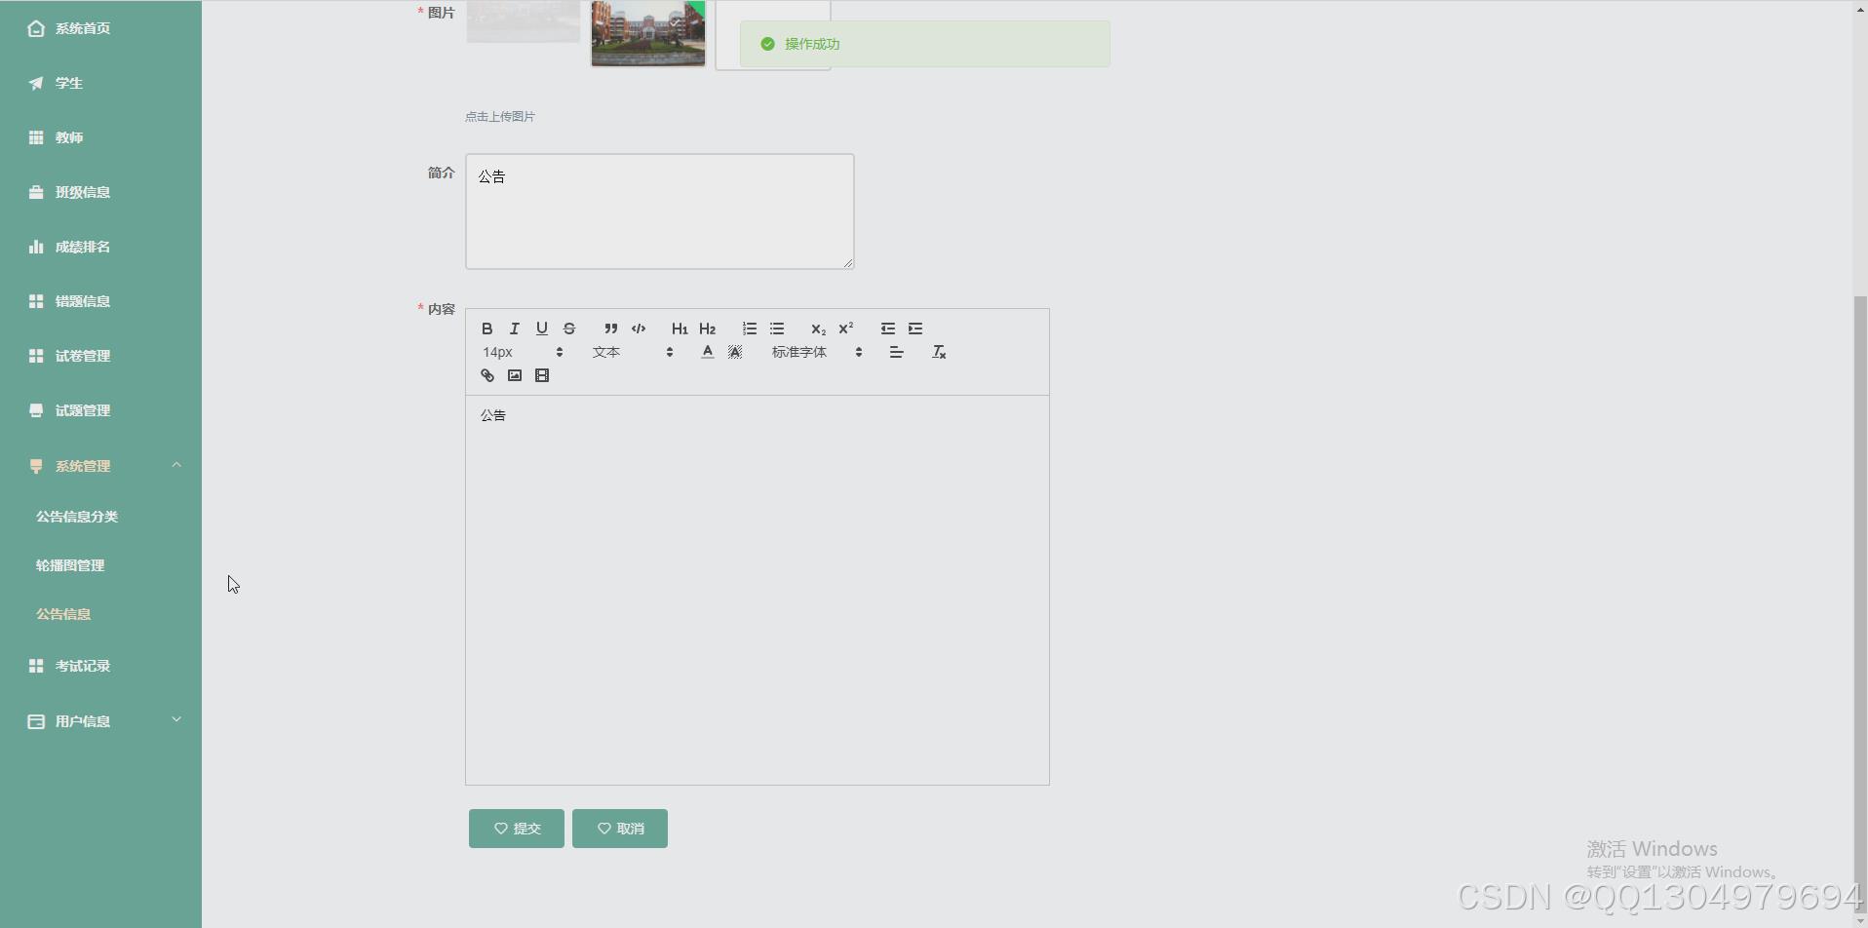The image size is (1868, 928).
Task: Select the uploaded building photo thumbnail
Action: 648,34
